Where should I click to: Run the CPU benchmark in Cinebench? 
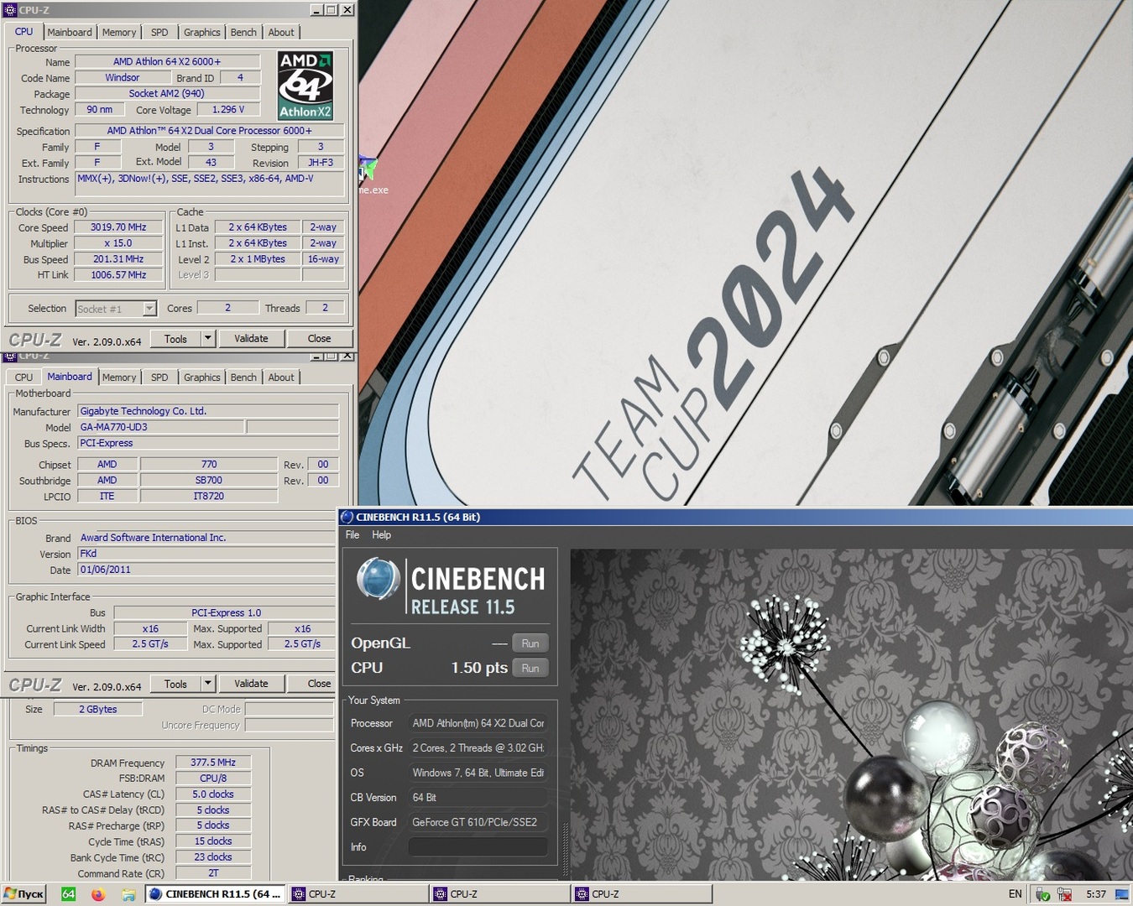click(x=530, y=669)
